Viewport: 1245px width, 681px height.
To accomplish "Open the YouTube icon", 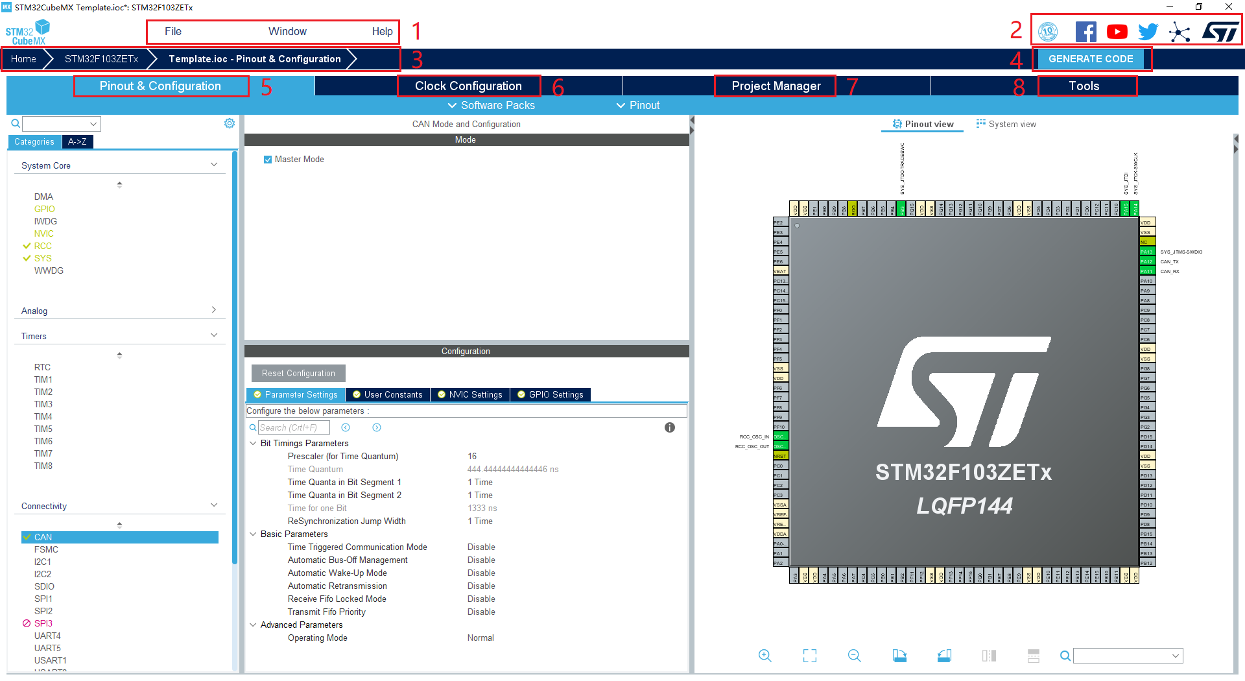I will [1117, 31].
